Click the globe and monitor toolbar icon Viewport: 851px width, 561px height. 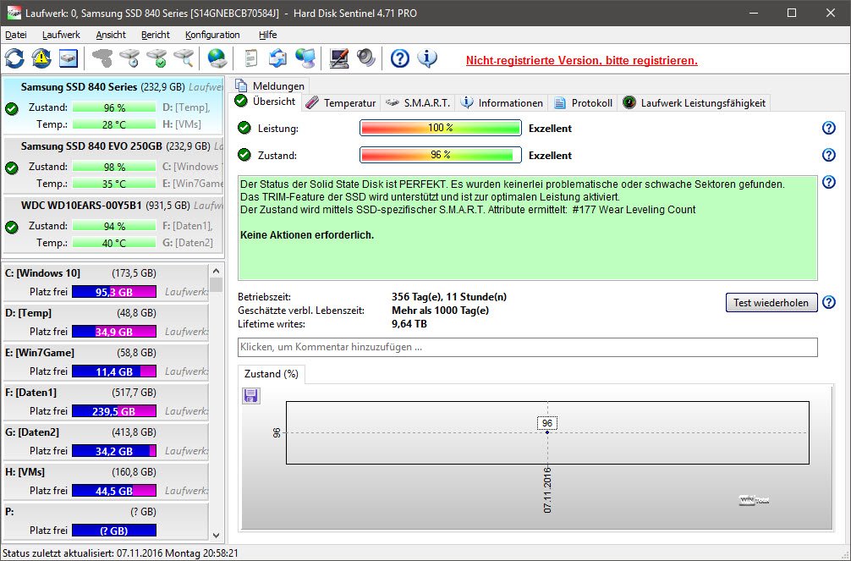[x=305, y=58]
